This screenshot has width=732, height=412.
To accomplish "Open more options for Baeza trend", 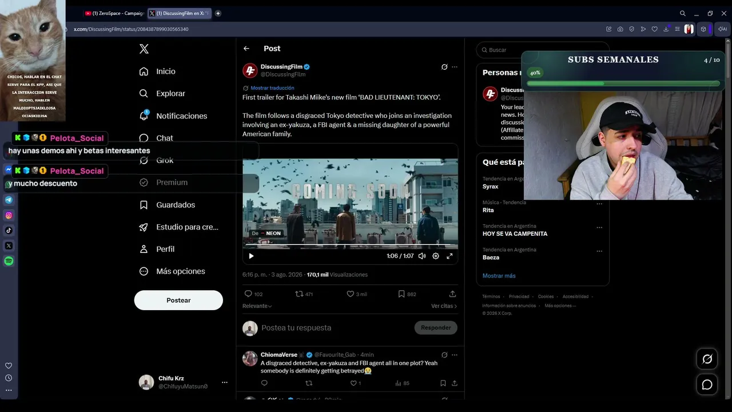I will (599, 251).
